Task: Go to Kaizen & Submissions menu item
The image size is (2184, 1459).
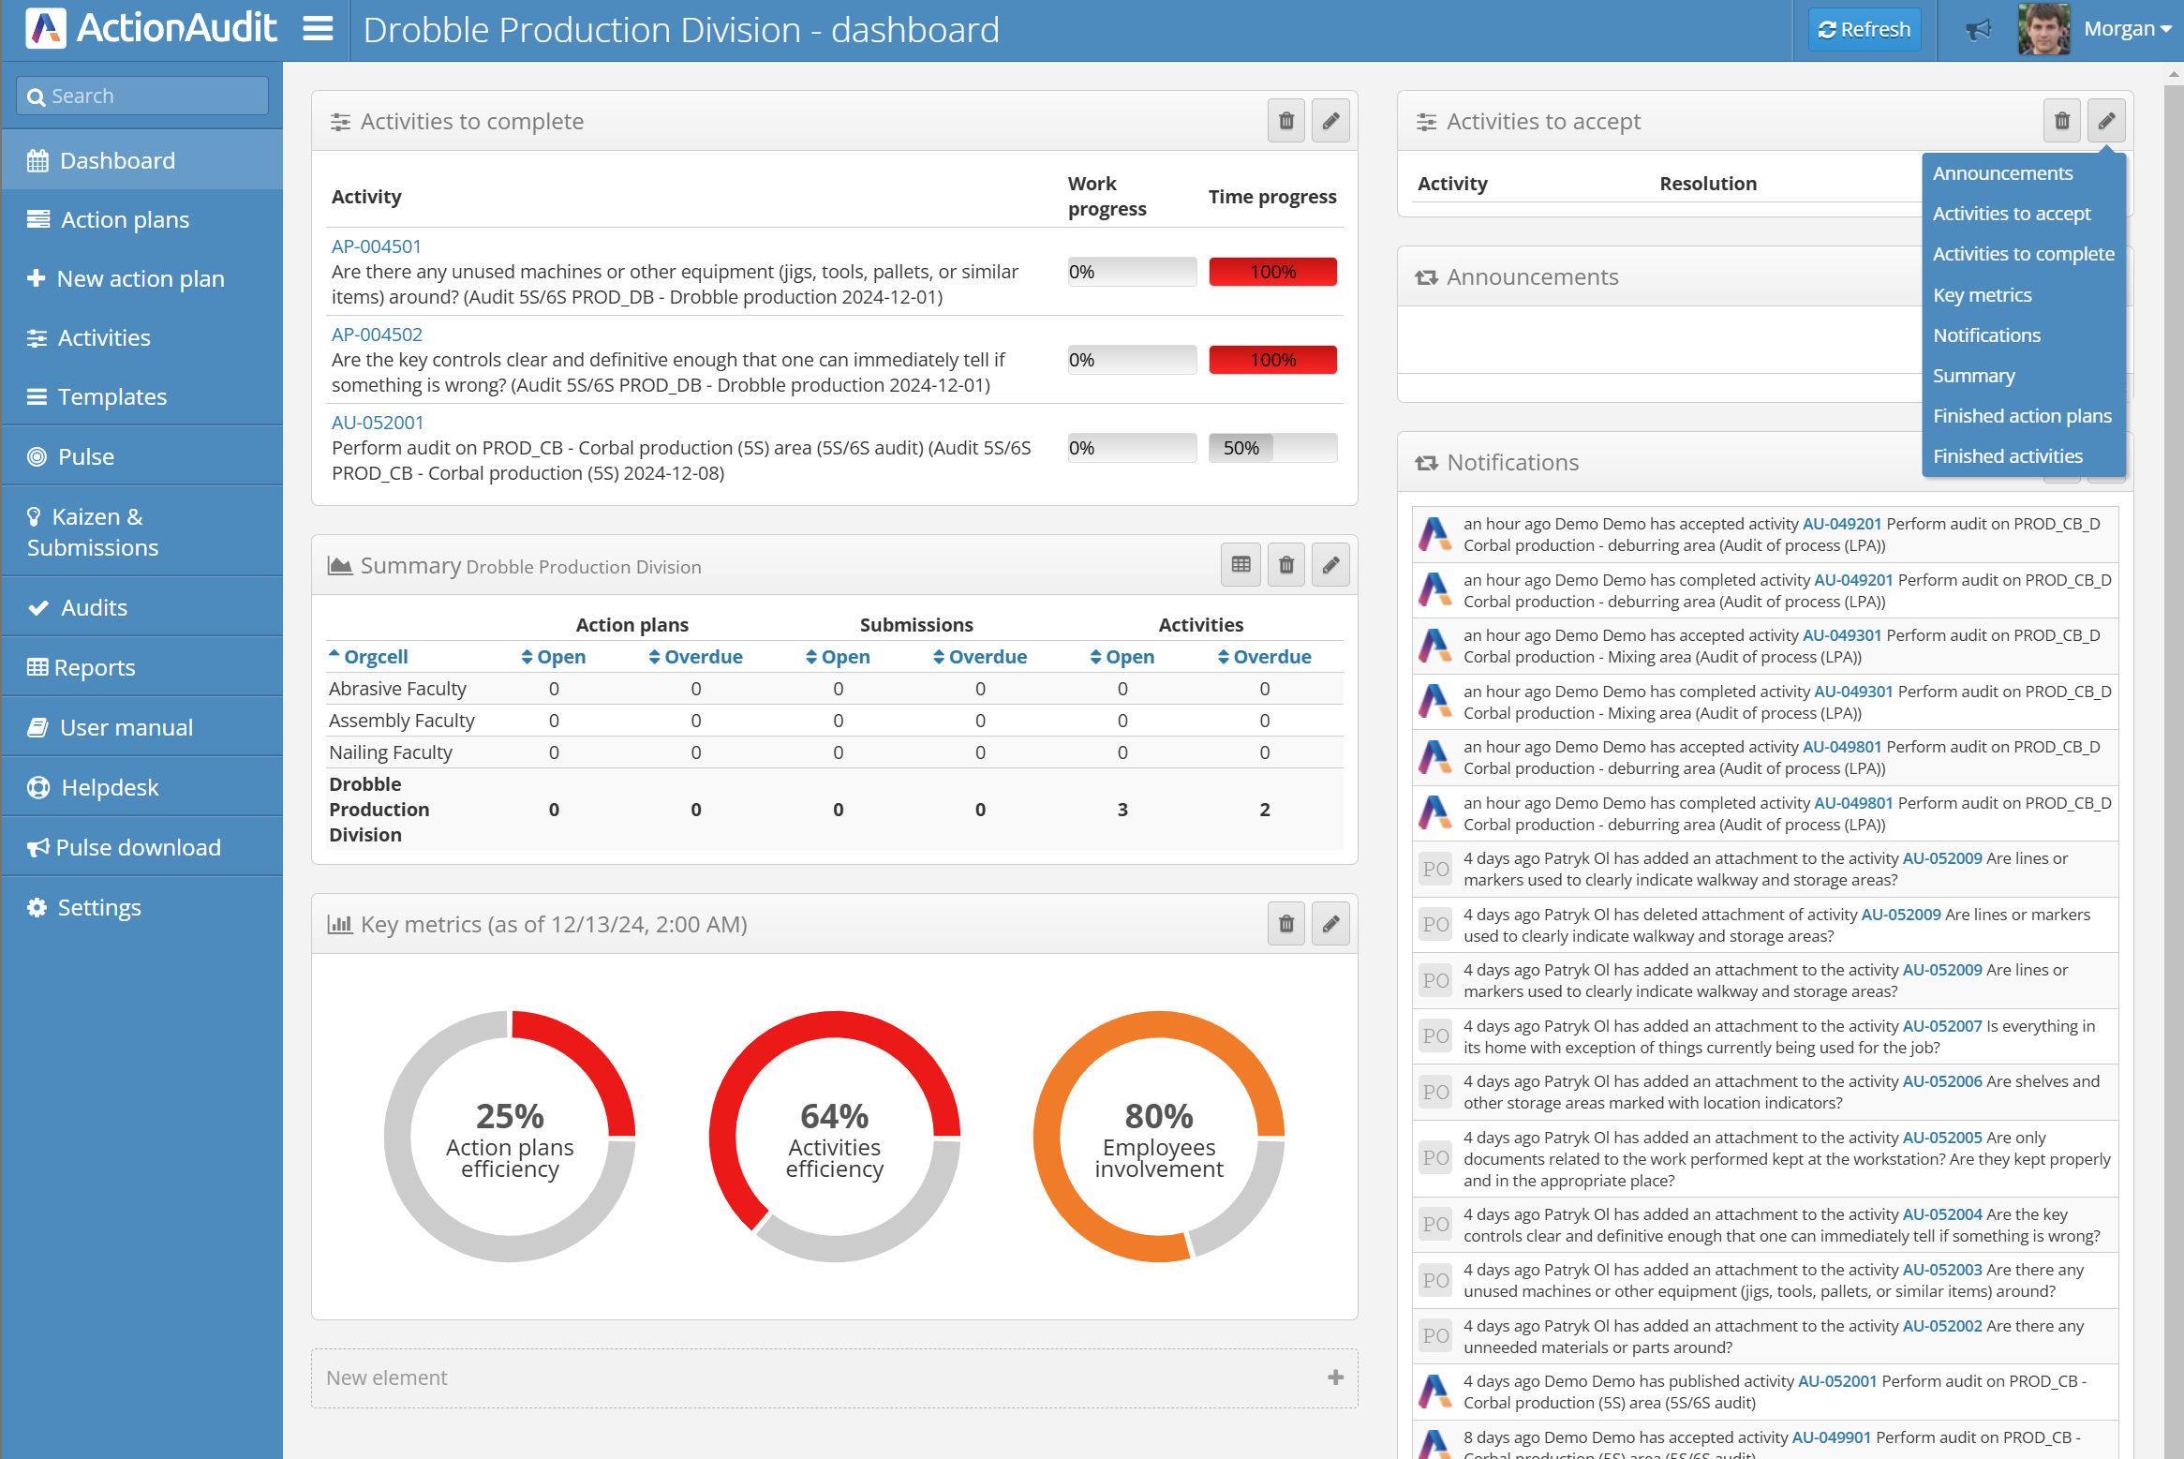Action: (x=93, y=531)
